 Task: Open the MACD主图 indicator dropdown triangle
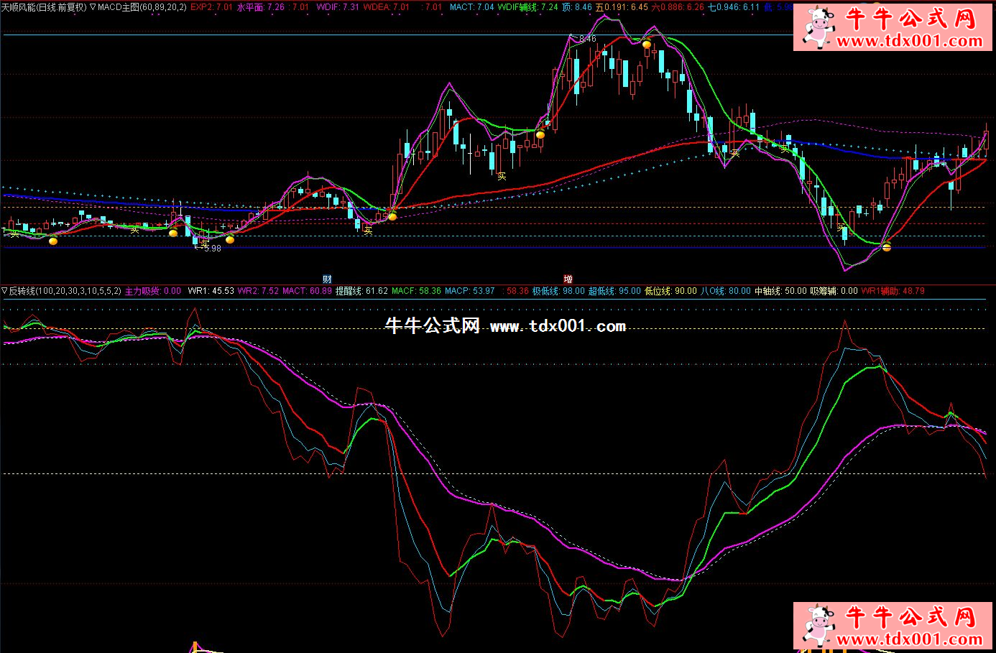point(93,6)
